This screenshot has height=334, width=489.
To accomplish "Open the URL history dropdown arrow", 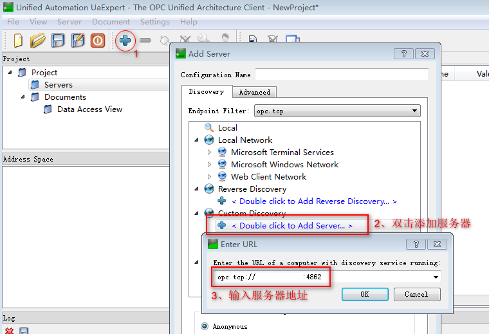I will click(x=436, y=277).
